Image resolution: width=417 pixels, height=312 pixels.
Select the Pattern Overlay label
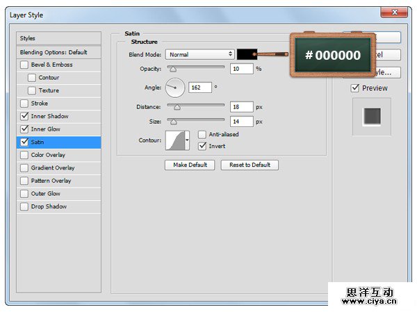pos(51,181)
